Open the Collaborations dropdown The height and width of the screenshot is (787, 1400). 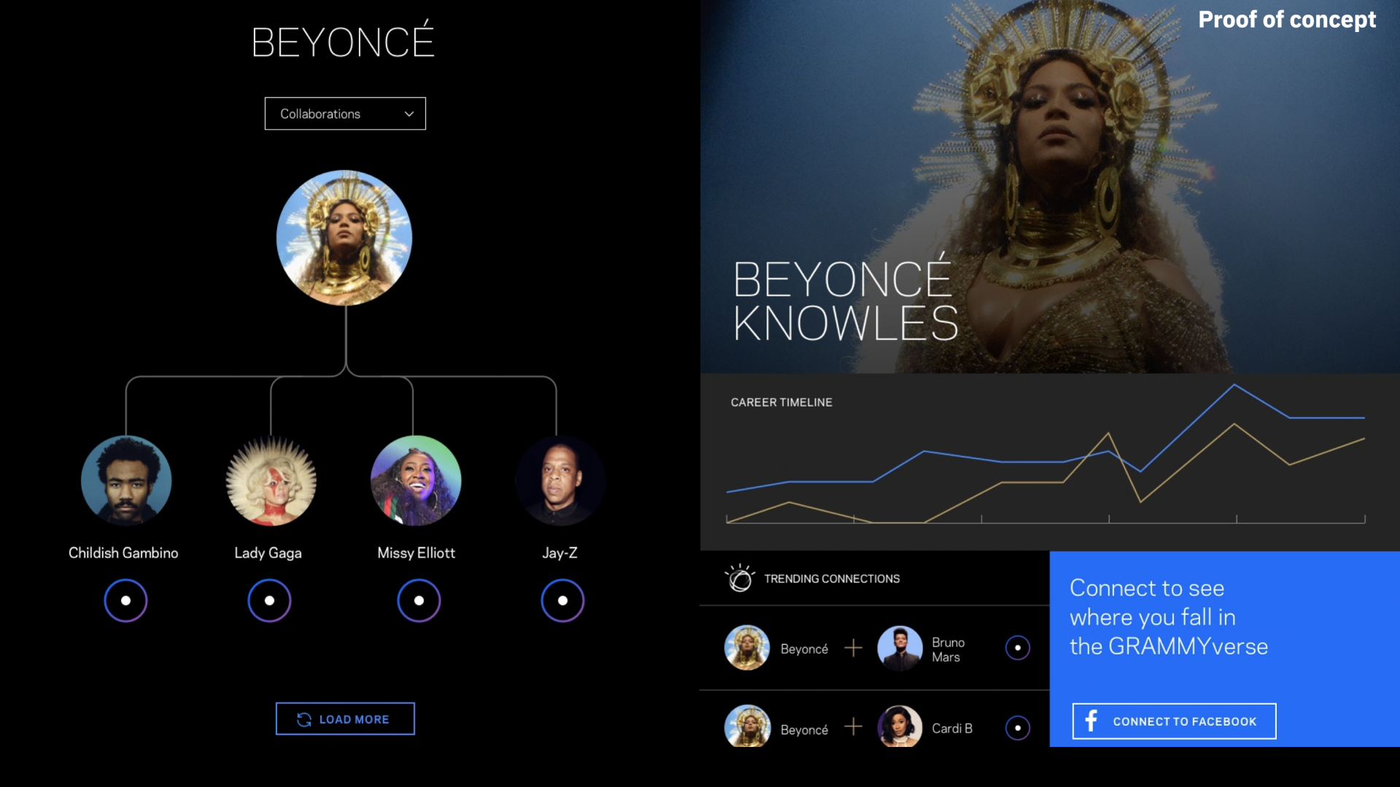tap(345, 114)
